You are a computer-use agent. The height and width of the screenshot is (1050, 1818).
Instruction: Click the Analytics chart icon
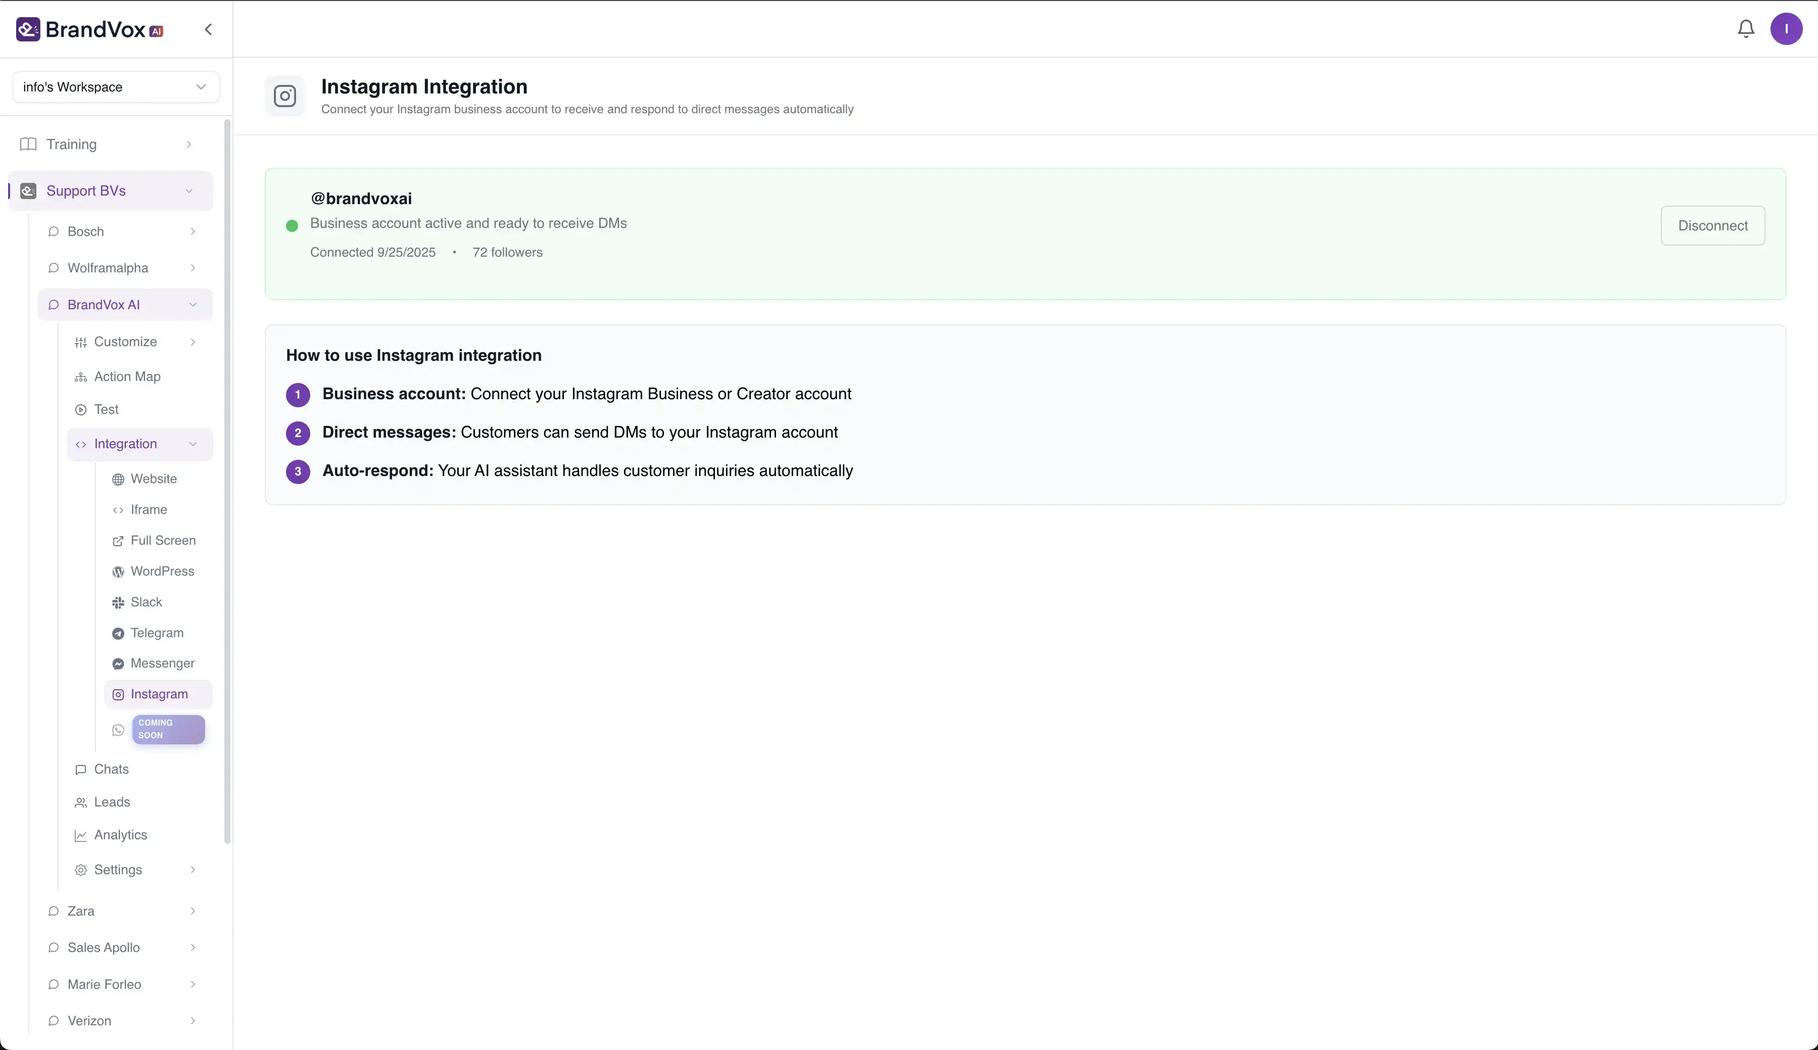(81, 835)
